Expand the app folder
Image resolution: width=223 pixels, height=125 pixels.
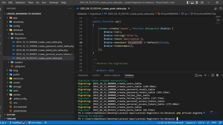coord(7,18)
